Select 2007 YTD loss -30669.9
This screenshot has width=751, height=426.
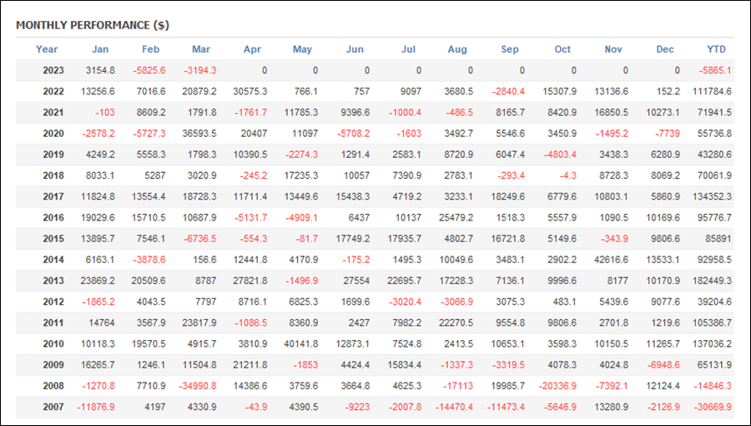tap(713, 407)
